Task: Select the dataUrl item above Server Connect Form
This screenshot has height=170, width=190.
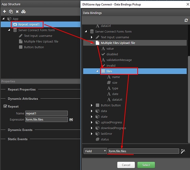Action: coord(106,26)
